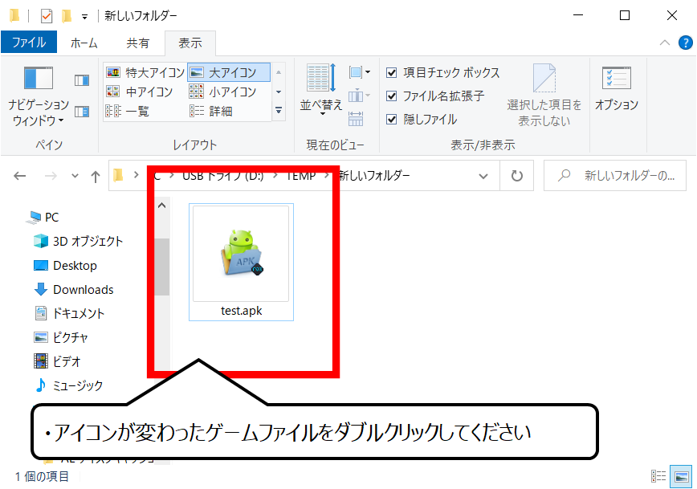Choose 特大アイコン layout

tap(145, 72)
